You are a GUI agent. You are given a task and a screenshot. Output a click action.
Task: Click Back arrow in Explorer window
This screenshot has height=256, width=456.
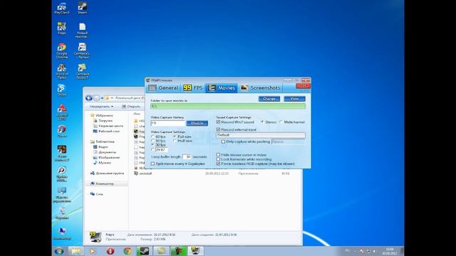89,98
